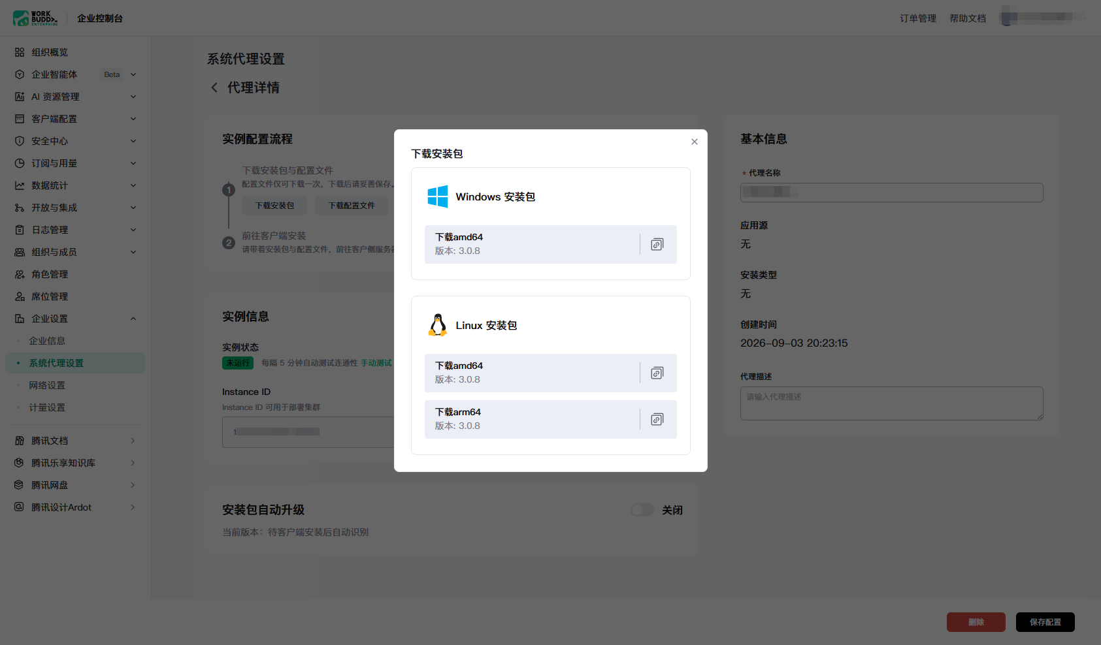The width and height of the screenshot is (1101, 645).
Task: Click into the 代理描述 text area
Action: coord(891,403)
